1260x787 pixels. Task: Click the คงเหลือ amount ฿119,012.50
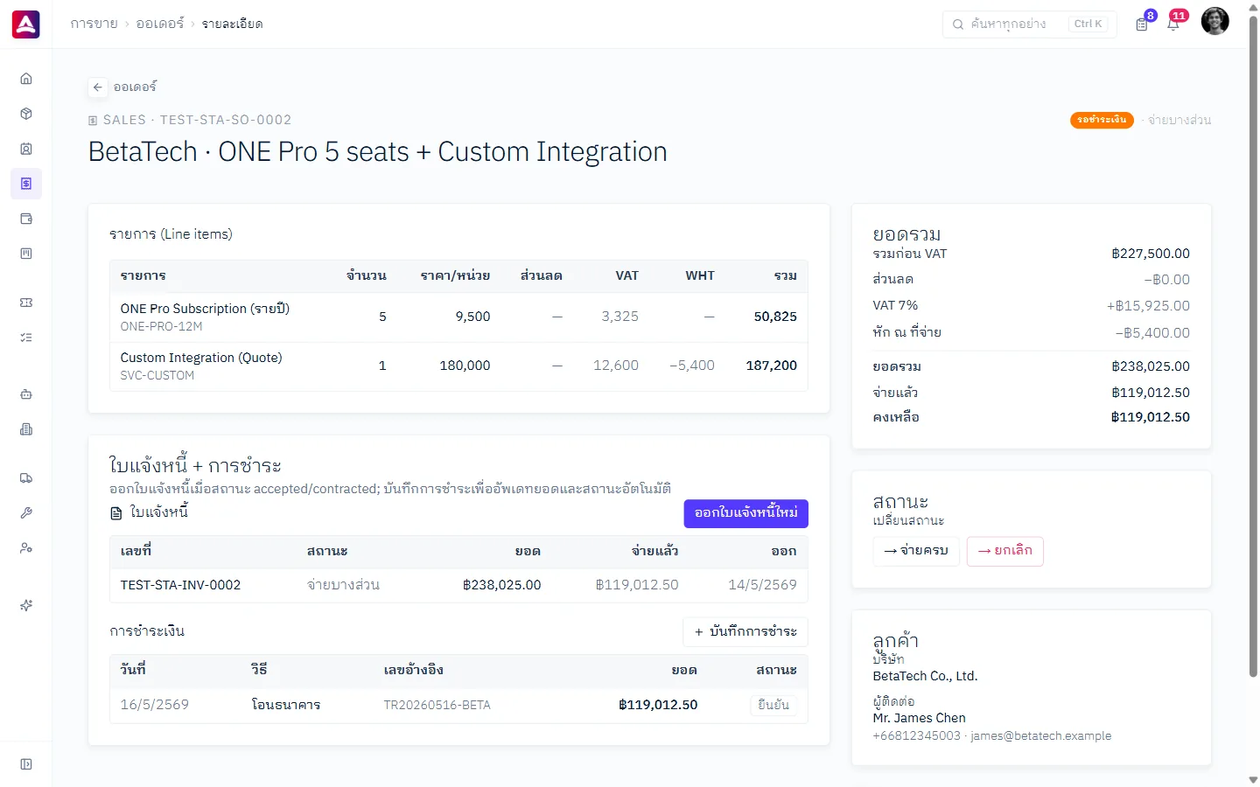(1151, 417)
